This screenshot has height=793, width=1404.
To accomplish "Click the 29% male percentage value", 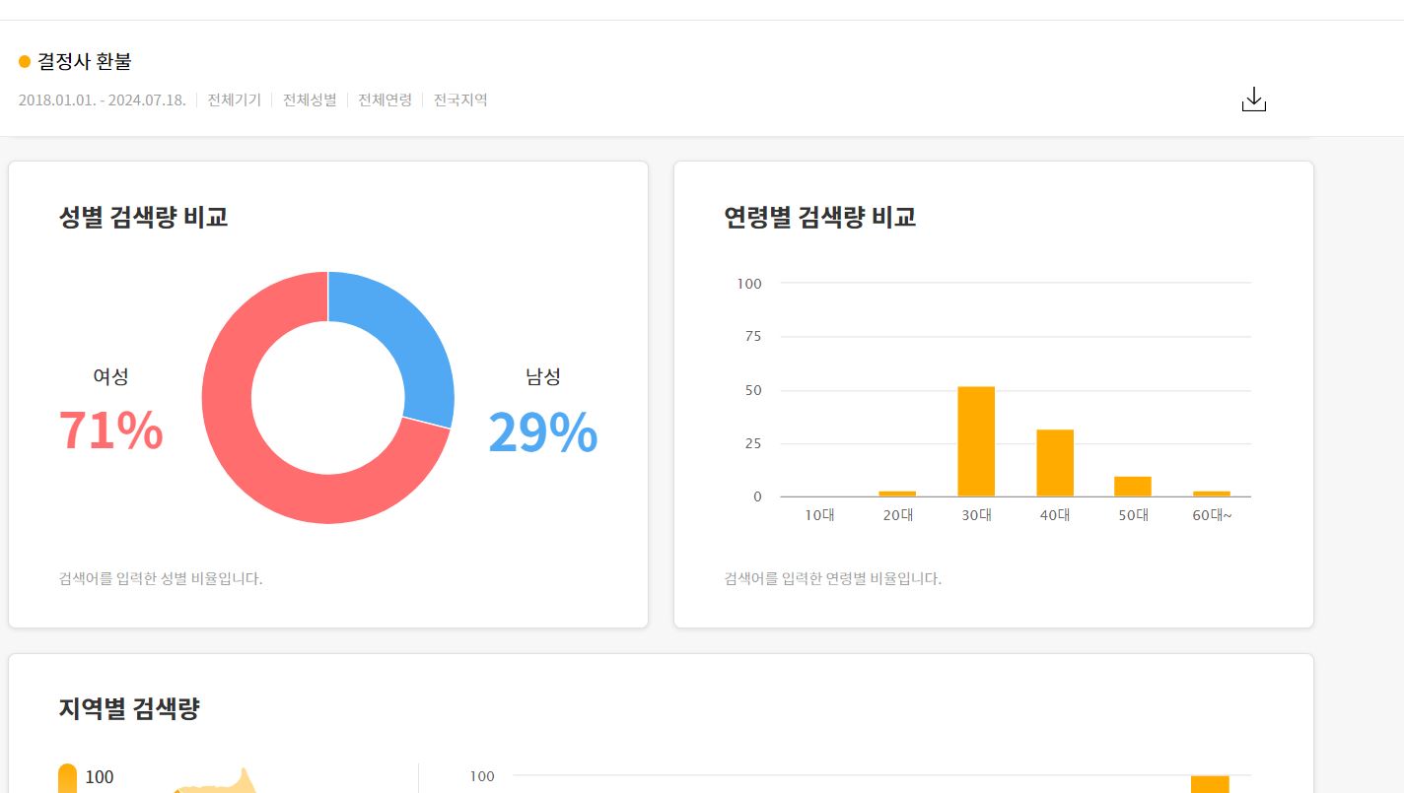I will click(x=542, y=432).
